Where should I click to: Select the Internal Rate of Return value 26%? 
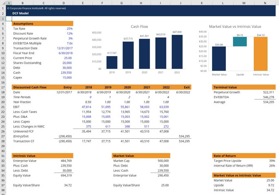click(272, 166)
